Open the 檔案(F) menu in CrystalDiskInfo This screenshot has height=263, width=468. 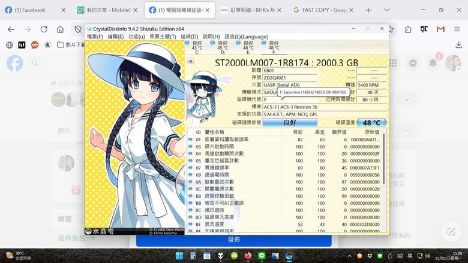point(95,37)
